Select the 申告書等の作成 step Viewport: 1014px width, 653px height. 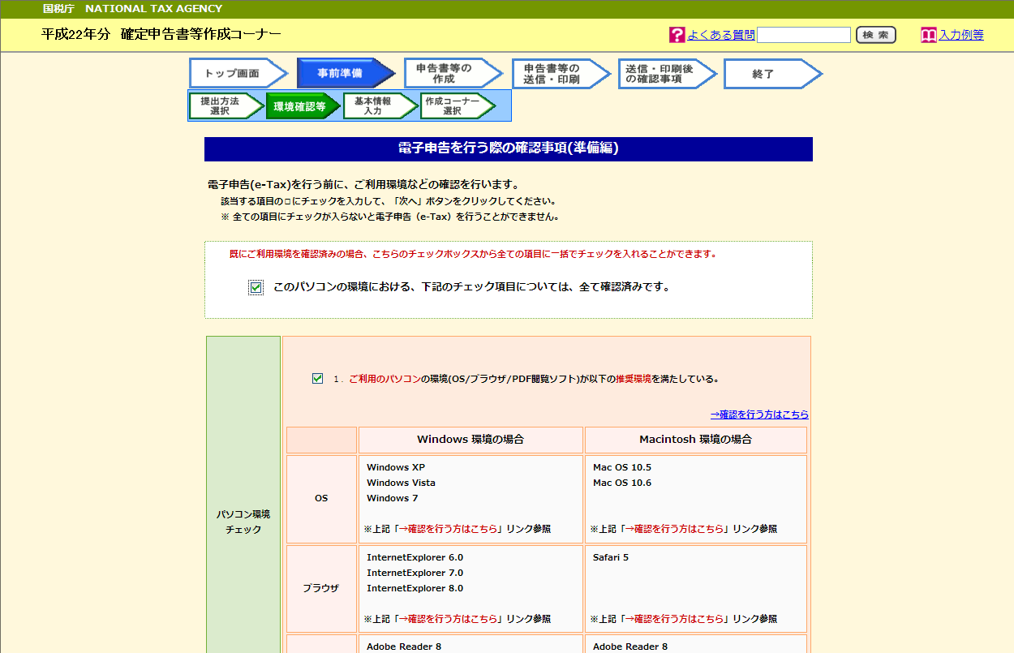[x=453, y=73]
